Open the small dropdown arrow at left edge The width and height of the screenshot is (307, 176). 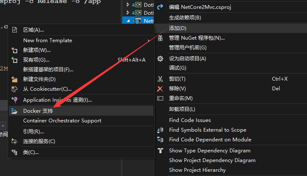pyautogui.click(x=3, y=126)
